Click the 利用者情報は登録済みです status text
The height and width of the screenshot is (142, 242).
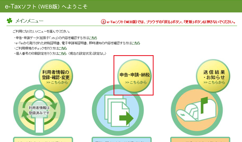[39, 110]
